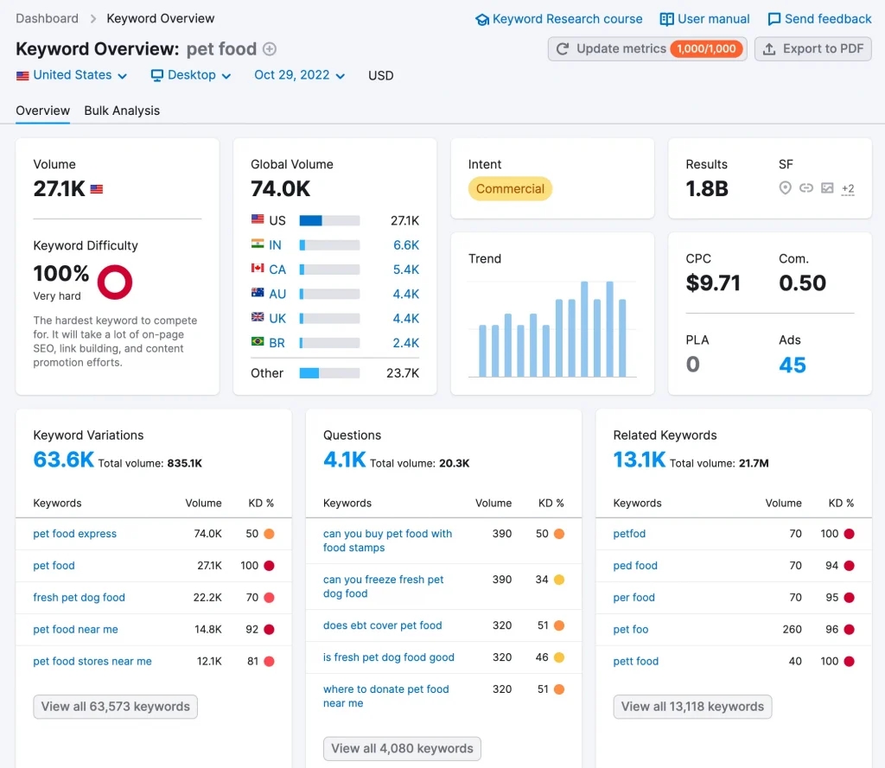Open 'does ebt cover pet food' question

tap(383, 625)
